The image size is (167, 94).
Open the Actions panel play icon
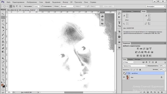tap(119, 17)
